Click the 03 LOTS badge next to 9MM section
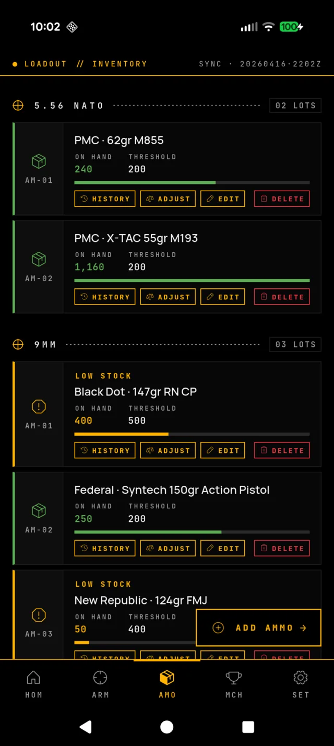Image resolution: width=334 pixels, height=746 pixels. coord(295,344)
